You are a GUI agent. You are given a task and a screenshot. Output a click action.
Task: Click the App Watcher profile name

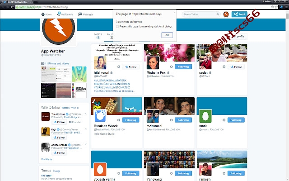click(53, 51)
